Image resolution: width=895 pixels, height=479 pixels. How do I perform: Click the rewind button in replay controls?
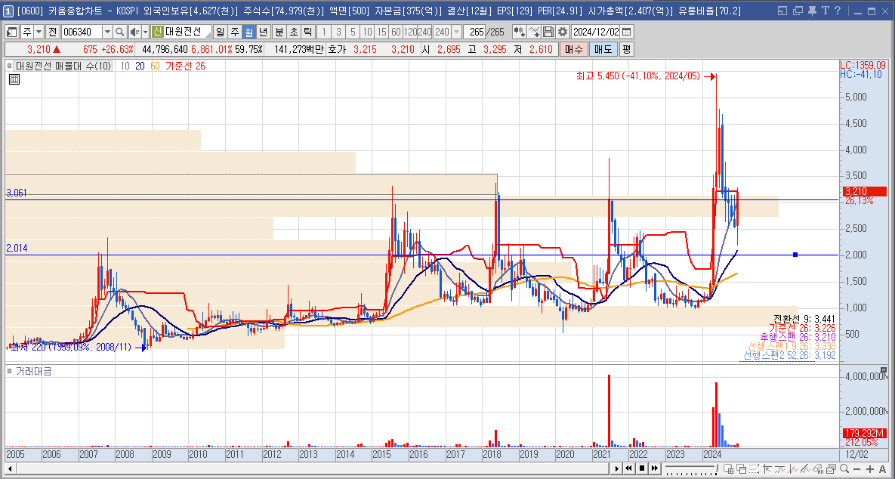pyautogui.click(x=629, y=468)
